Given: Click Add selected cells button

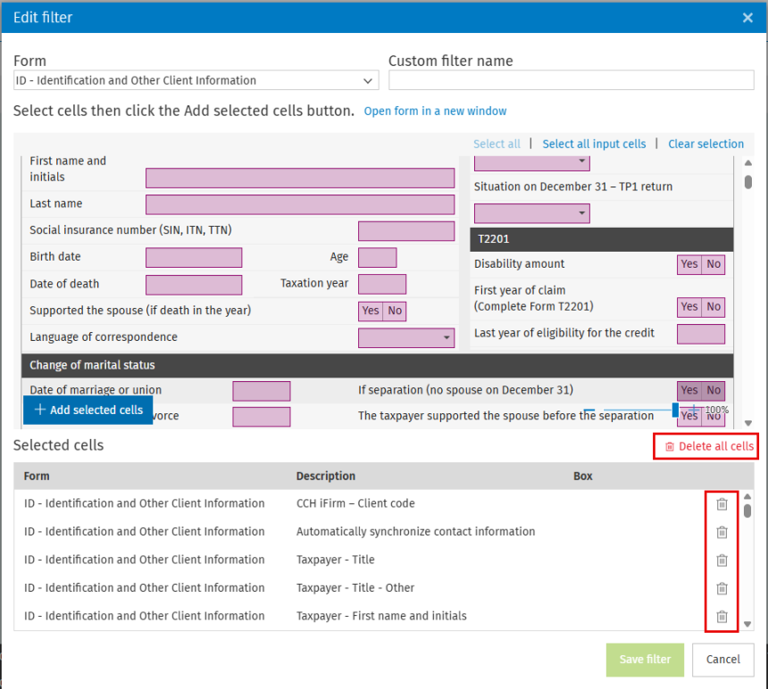Looking at the screenshot, I should coord(88,410).
